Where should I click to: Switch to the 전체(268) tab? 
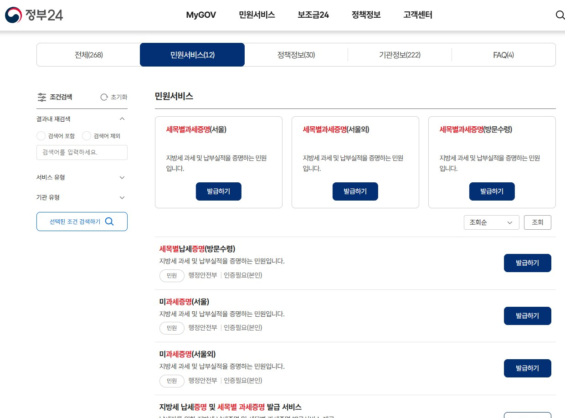tap(88, 55)
